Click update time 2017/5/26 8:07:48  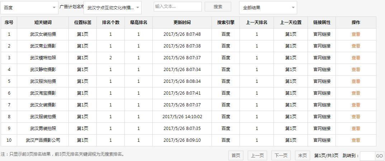click(182, 34)
